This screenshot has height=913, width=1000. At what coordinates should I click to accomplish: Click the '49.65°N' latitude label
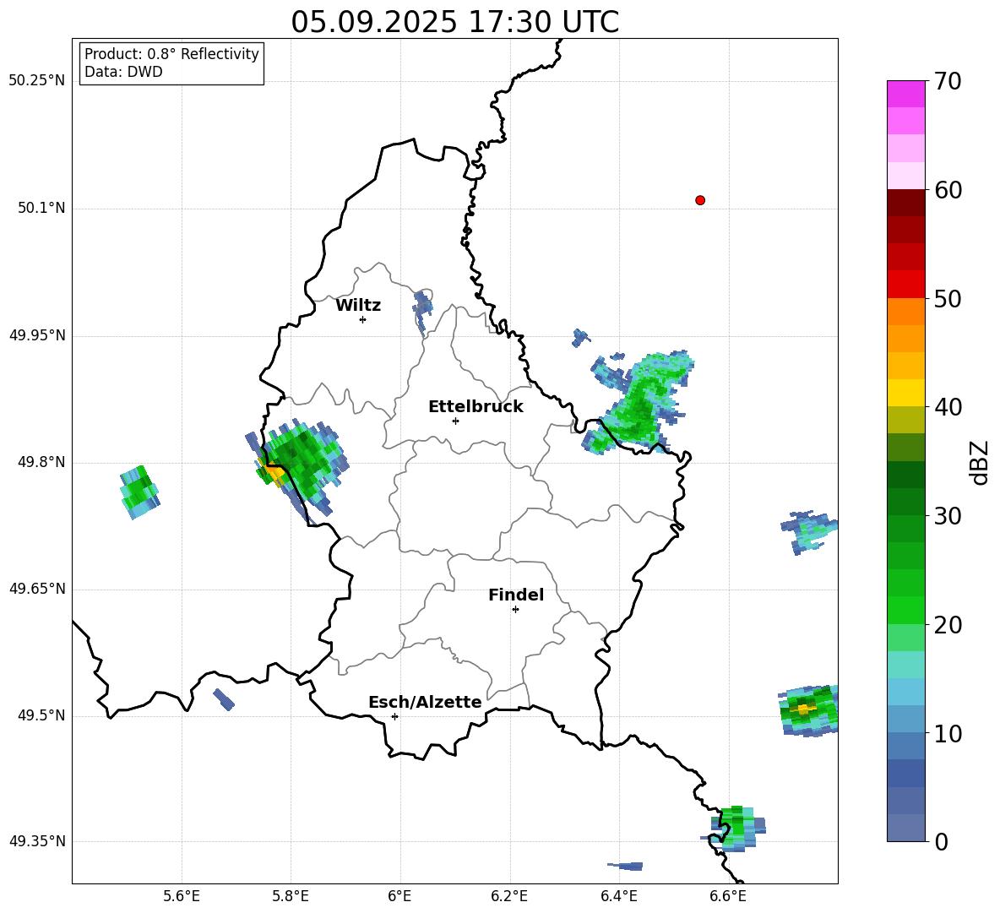(37, 589)
